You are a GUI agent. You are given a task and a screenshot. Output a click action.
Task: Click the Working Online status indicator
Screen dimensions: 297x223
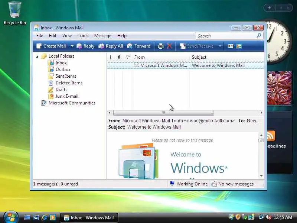(189, 184)
